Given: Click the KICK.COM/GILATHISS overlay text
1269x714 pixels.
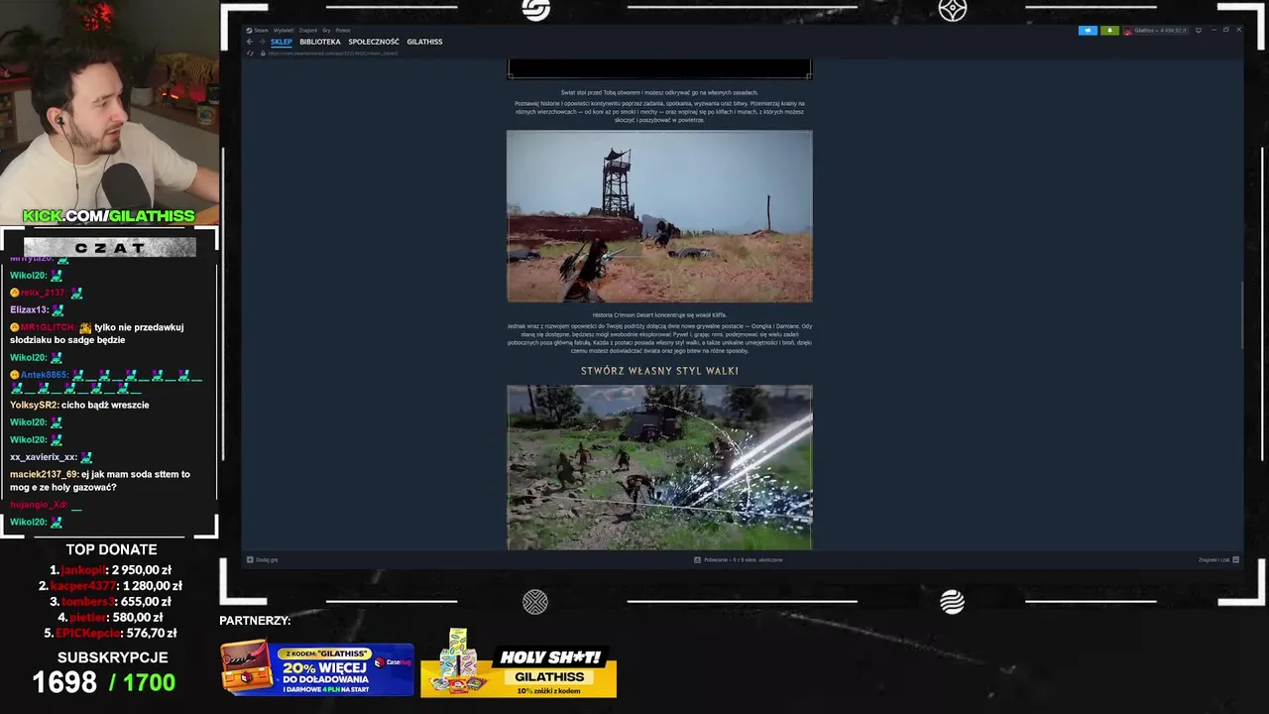Looking at the screenshot, I should (x=109, y=216).
